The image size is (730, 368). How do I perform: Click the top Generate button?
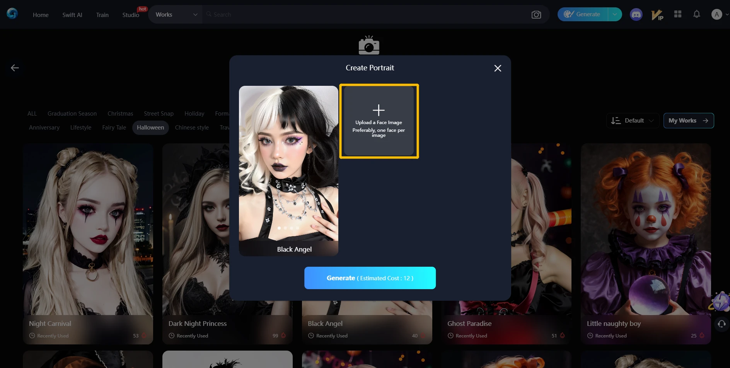pos(582,14)
